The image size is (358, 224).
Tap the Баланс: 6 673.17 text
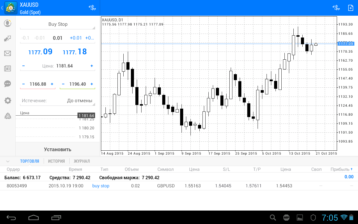click(x=22, y=178)
